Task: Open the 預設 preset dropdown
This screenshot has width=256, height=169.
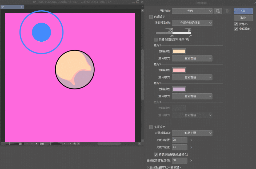Action: 192,11
